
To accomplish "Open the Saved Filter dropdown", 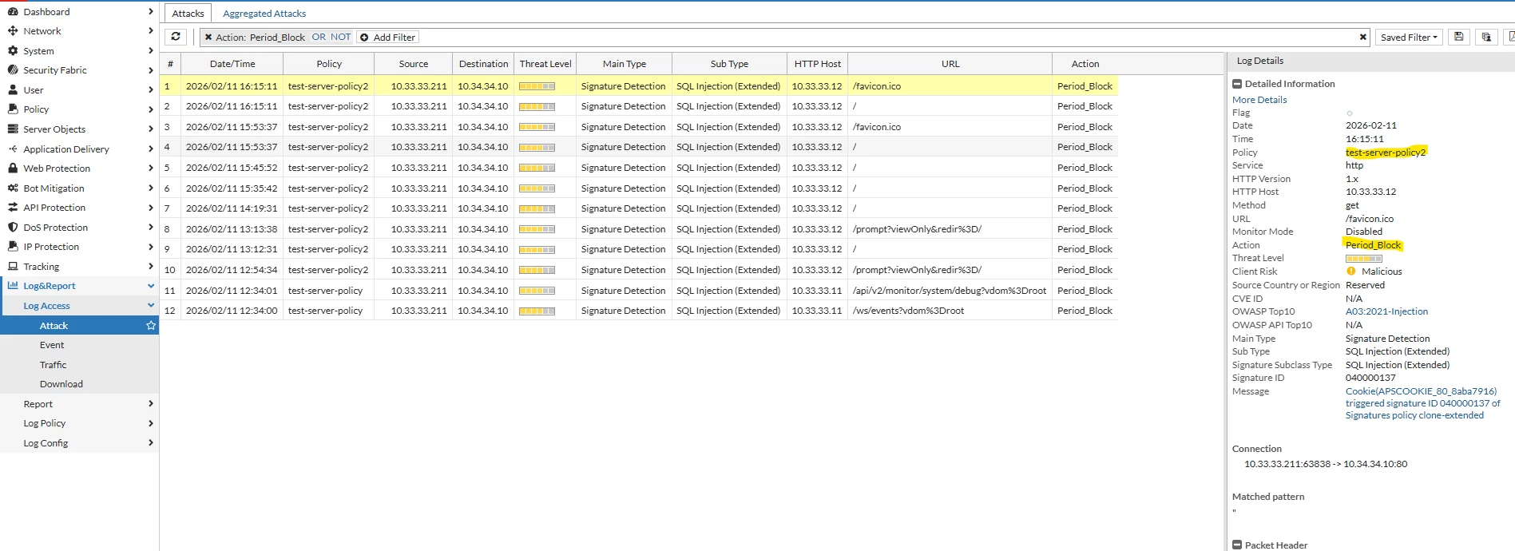I will (1409, 37).
